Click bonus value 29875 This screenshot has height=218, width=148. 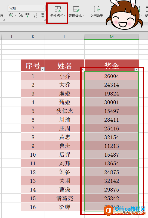(x=112, y=190)
